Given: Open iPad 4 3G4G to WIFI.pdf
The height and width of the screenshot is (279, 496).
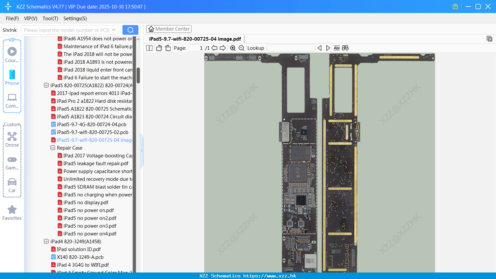Looking at the screenshot, I should [83, 265].
